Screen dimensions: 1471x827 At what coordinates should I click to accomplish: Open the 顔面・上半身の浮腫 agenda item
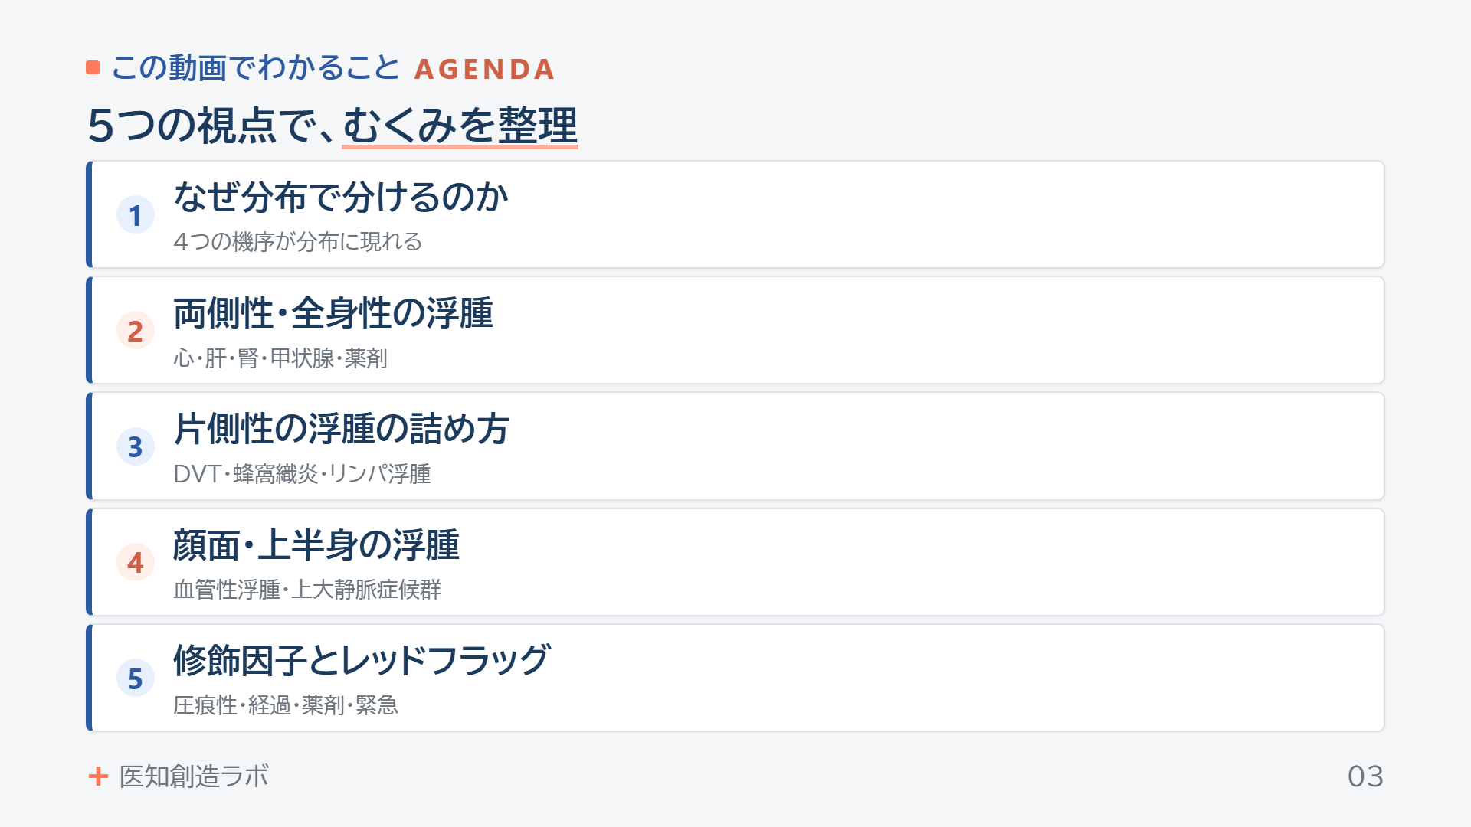click(x=735, y=562)
